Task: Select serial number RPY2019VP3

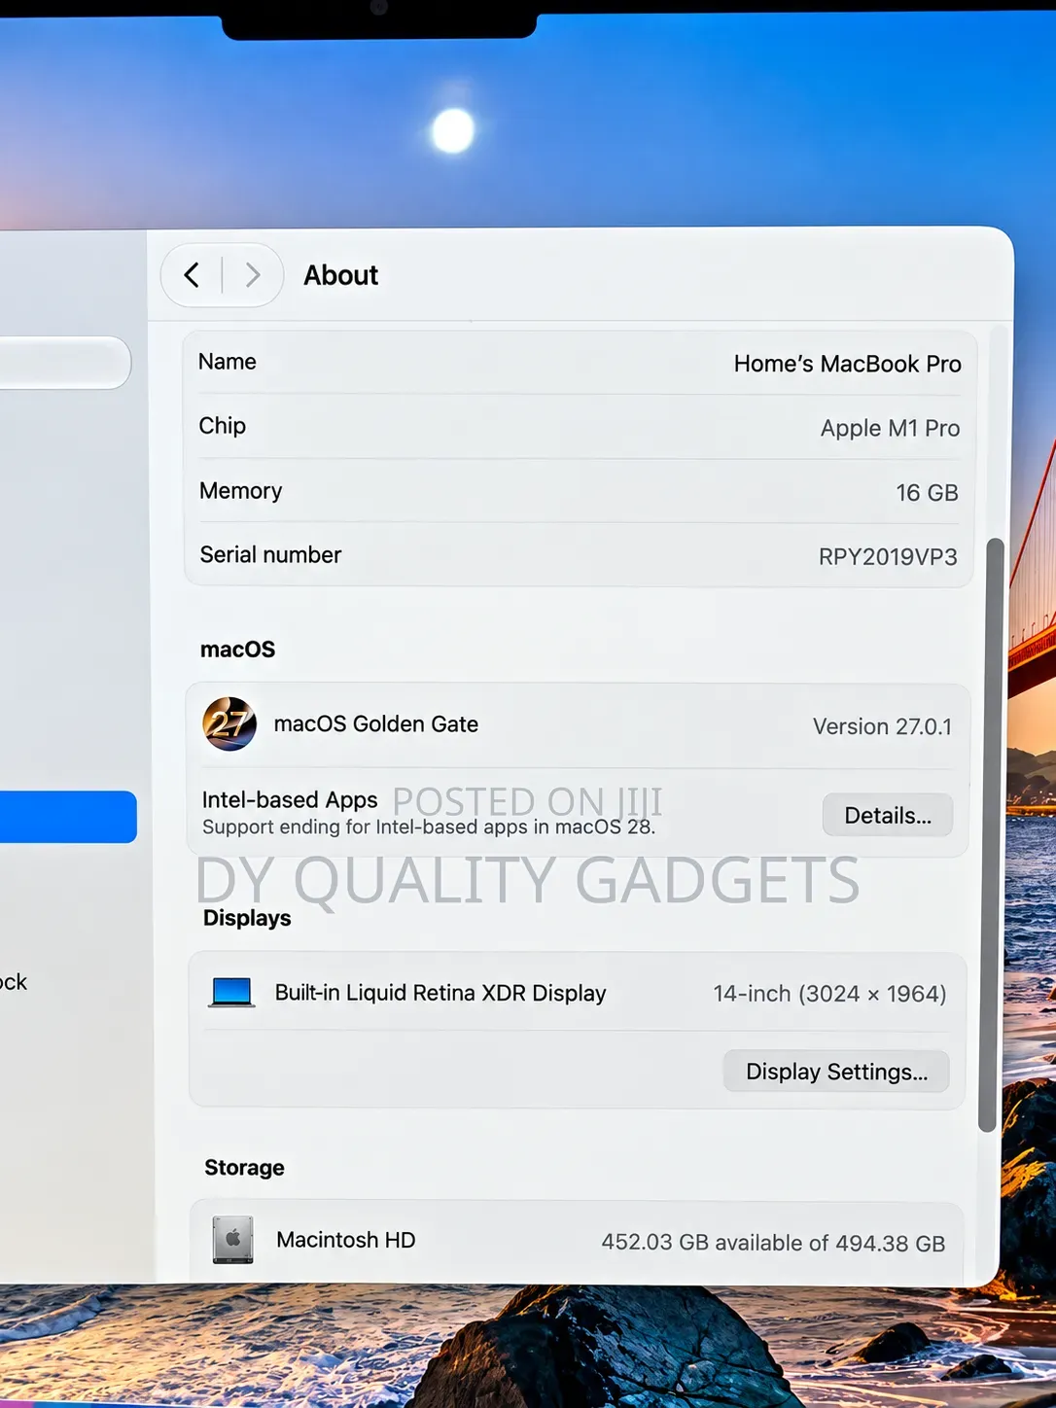Action: click(888, 556)
